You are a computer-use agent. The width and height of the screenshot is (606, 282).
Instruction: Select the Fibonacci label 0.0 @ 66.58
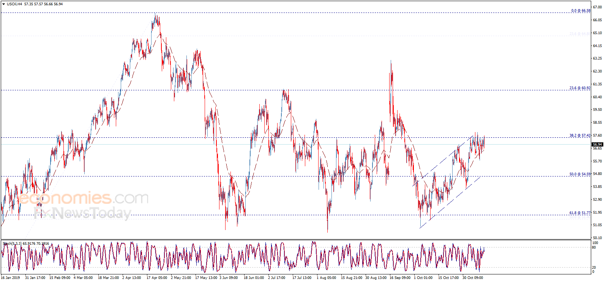[x=581, y=11]
